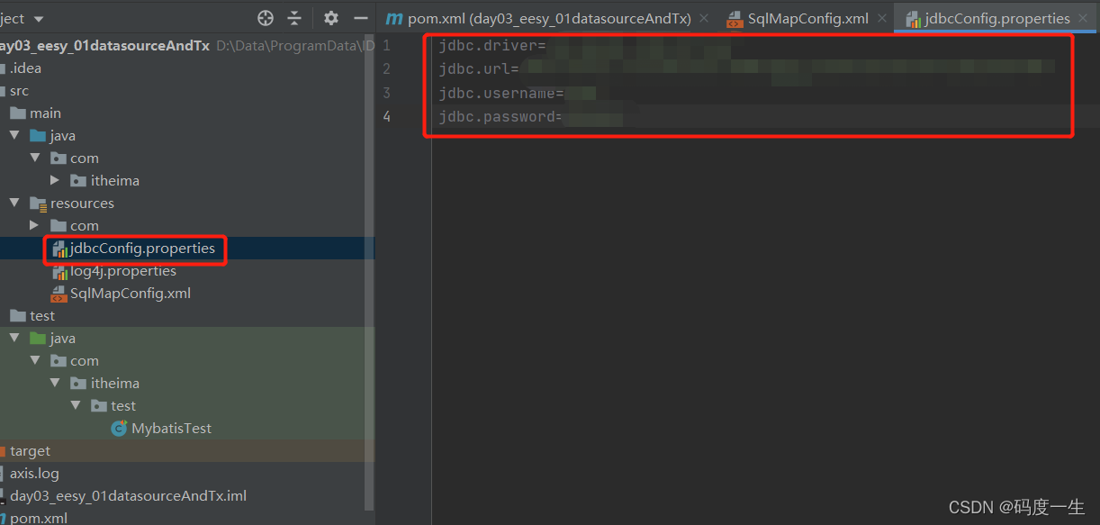Image resolution: width=1100 pixels, height=525 pixels.
Task: Close the jdbcConfig.properties editor tab
Action: [1083, 18]
